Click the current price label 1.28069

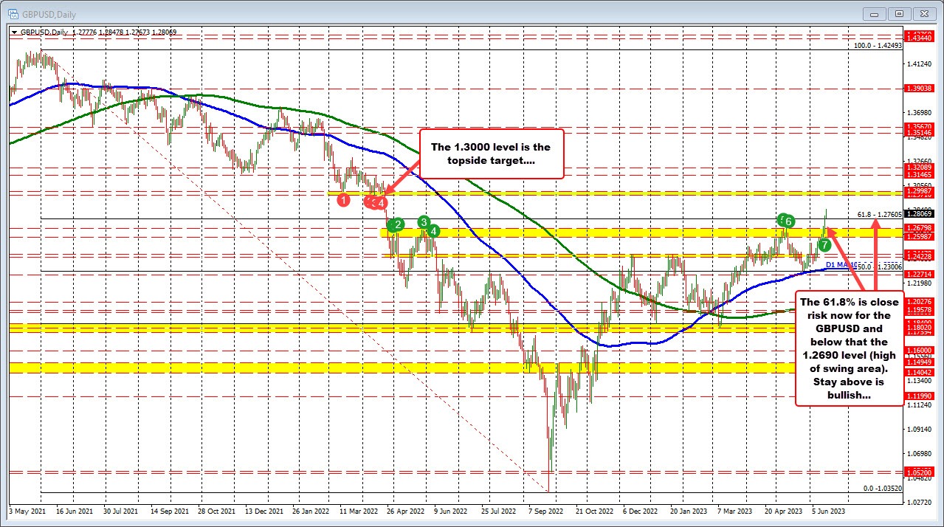tap(919, 215)
